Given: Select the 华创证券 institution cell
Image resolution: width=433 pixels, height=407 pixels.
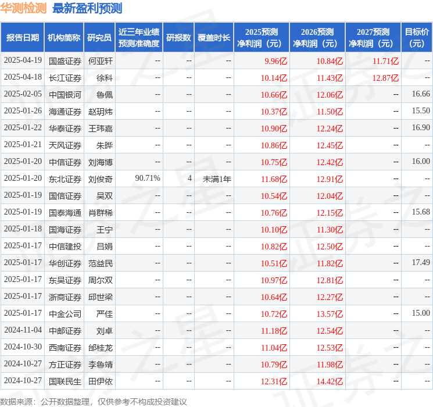Looking at the screenshot, I should point(65,263).
